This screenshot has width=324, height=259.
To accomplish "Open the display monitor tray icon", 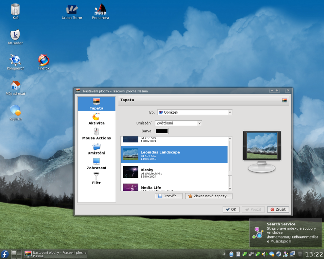I will point(231,254).
